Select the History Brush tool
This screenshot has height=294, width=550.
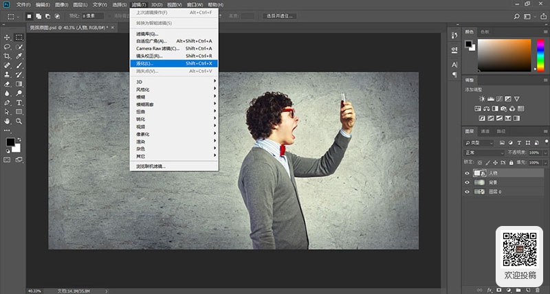click(19, 75)
